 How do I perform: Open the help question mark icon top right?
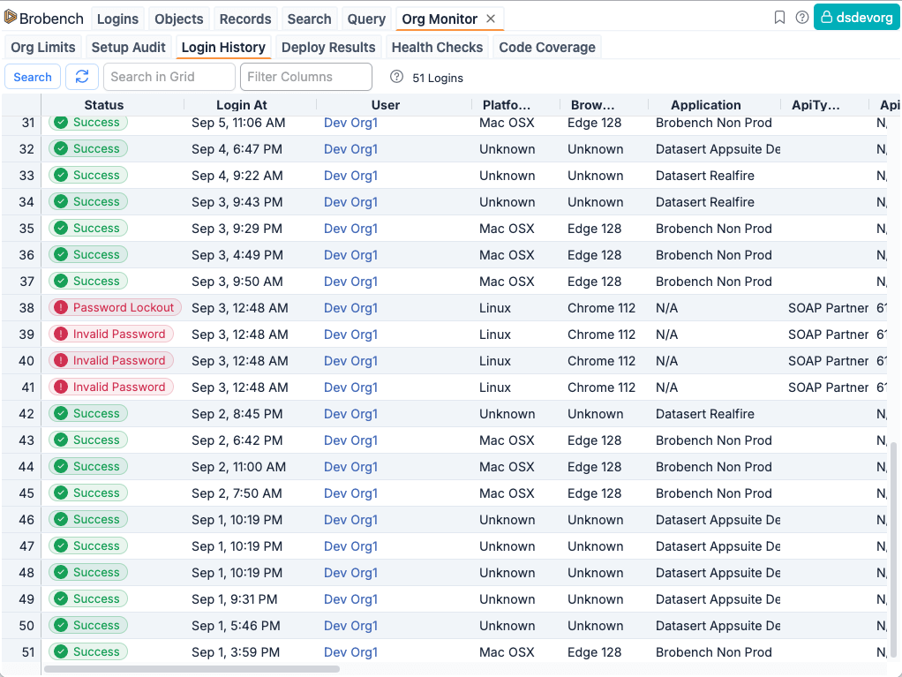tap(801, 18)
